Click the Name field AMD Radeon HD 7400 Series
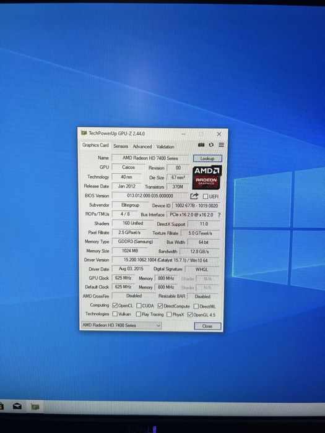The image size is (325, 433). coord(150,158)
